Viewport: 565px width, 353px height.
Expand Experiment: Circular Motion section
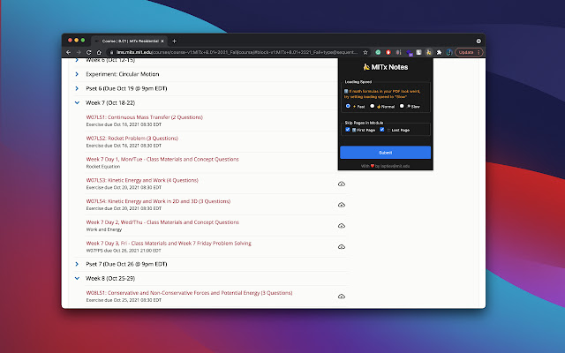[x=77, y=75]
